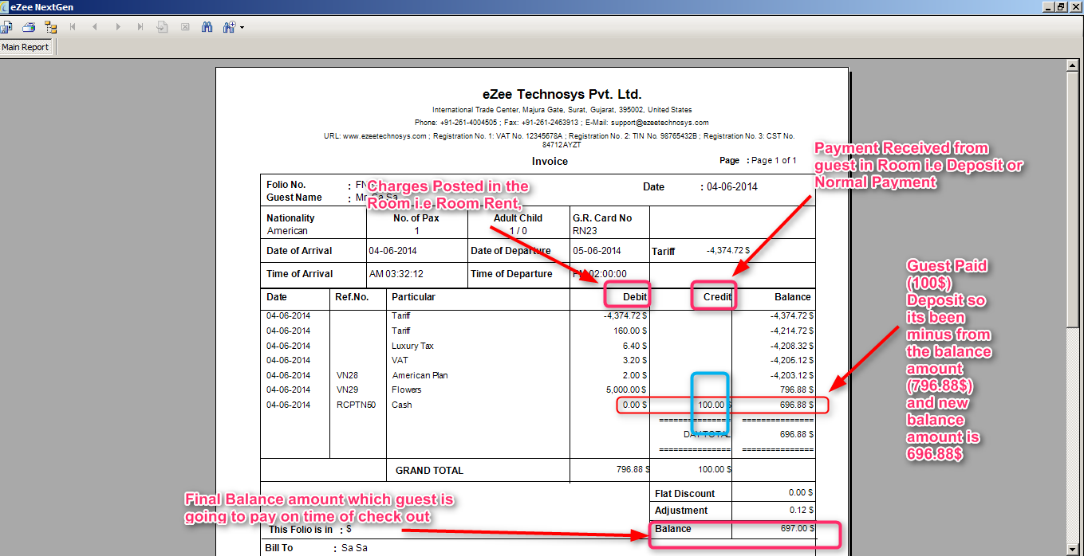Expand the zoom level dropdown arrow
This screenshot has width=1084, height=556.
[242, 28]
